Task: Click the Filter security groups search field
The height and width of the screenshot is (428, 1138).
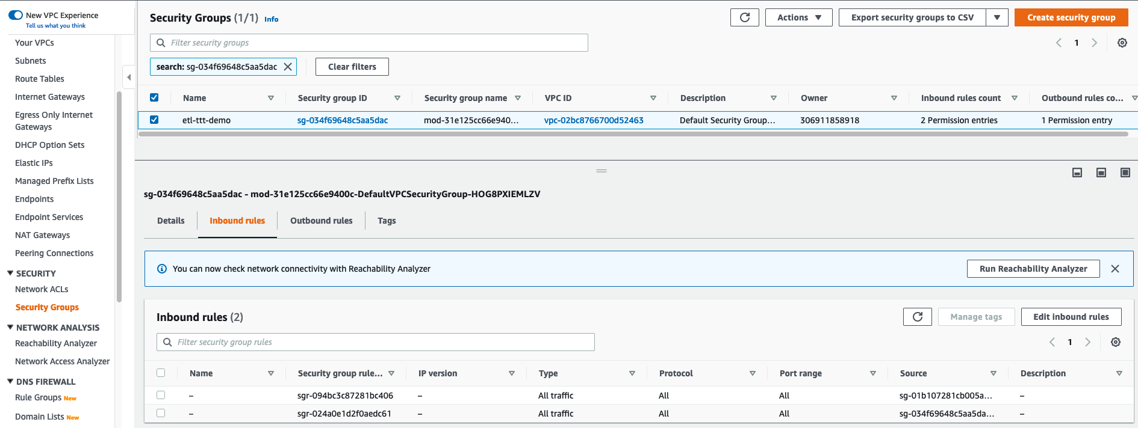Action: click(x=369, y=43)
